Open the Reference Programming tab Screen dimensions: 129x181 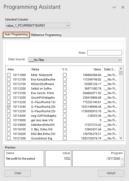(46, 35)
